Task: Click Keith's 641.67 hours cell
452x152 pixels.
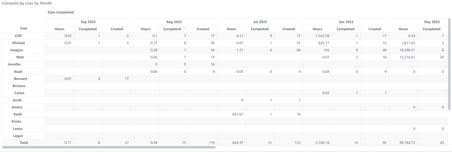Action: point(238,114)
